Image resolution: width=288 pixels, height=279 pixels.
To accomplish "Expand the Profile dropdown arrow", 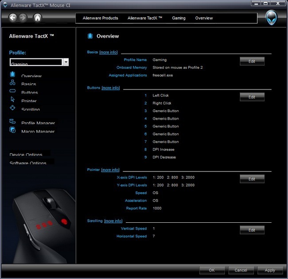I will (66, 62).
